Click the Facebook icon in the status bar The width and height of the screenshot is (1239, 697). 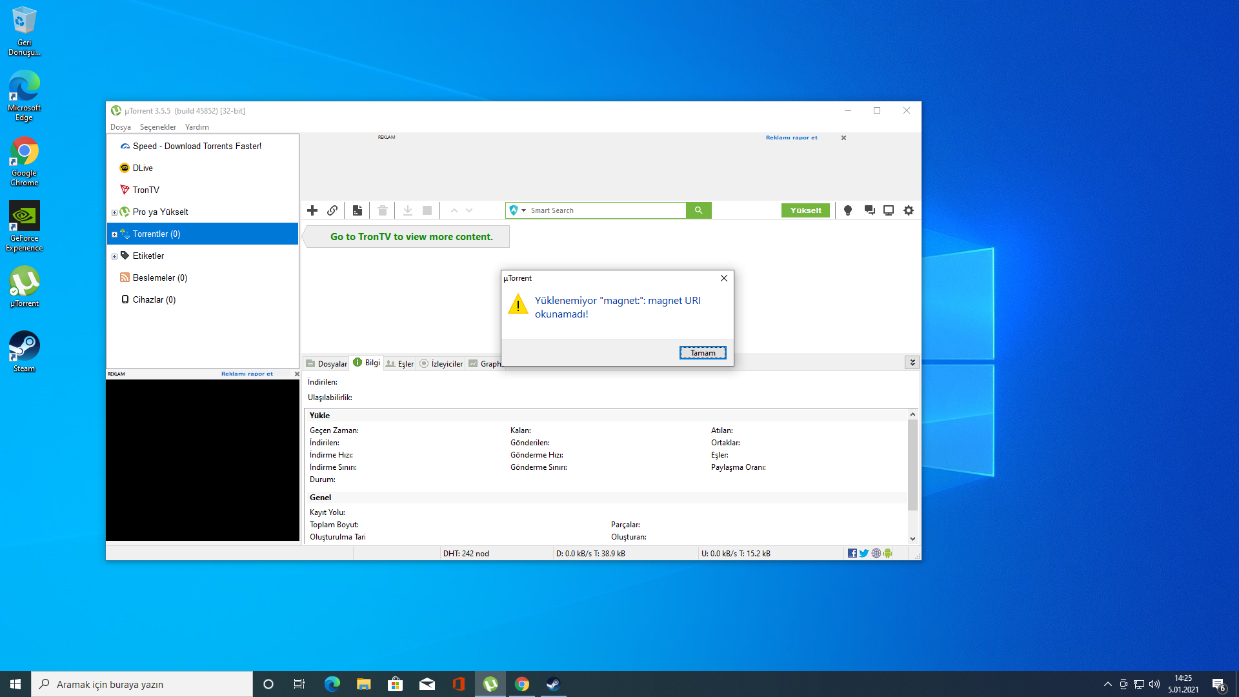pos(852,553)
